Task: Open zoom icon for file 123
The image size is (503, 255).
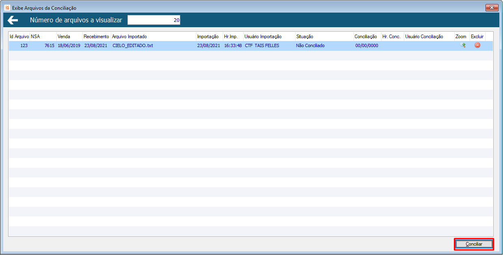Action: point(462,45)
